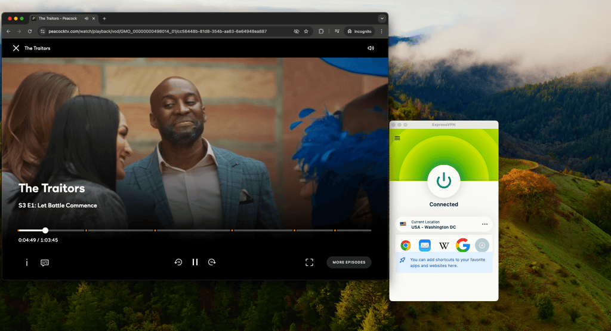Go back in Chrome browser
Image resolution: width=611 pixels, height=331 pixels.
pos(8,31)
